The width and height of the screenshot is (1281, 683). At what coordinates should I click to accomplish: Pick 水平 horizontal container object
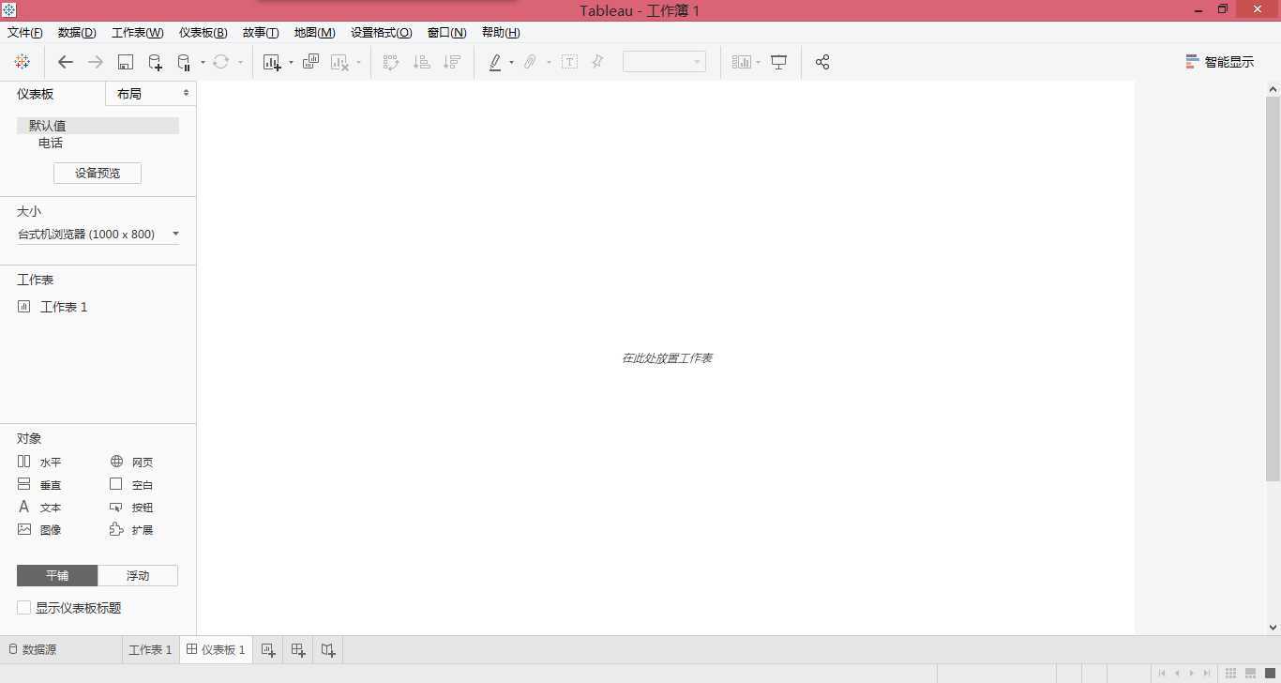[39, 462]
